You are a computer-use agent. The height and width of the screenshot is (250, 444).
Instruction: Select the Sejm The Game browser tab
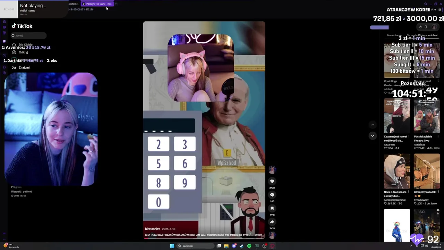(97, 4)
